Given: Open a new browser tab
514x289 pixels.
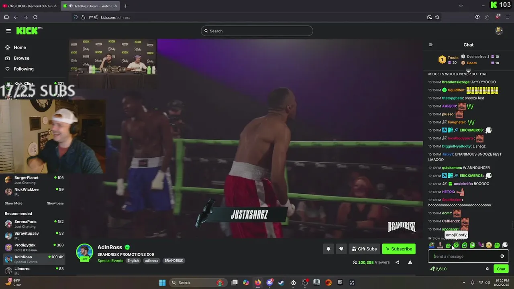Looking at the screenshot, I should 126,6.
